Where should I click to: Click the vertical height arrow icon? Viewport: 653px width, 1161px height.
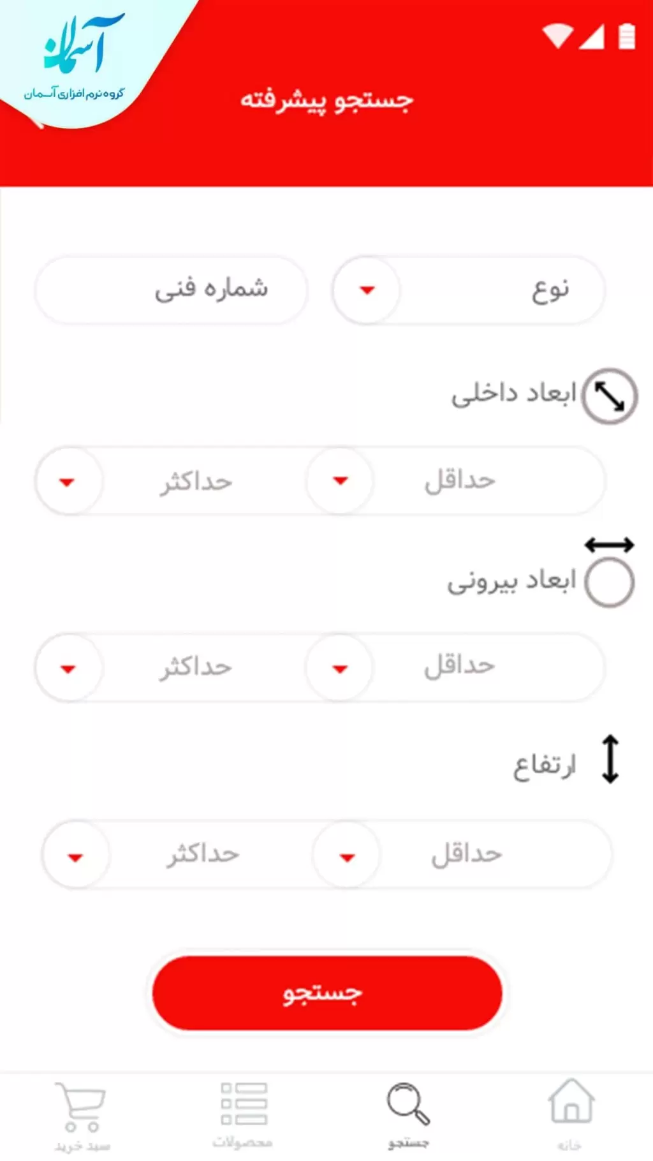(610, 759)
